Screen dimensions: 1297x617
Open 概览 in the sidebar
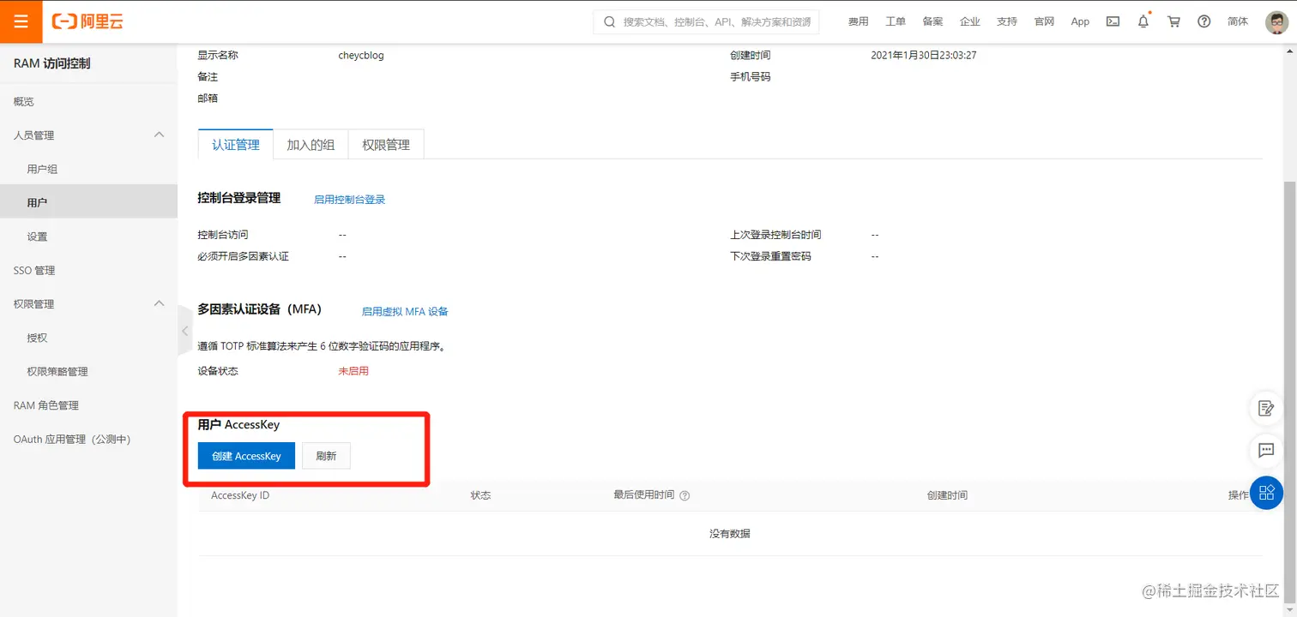88,101
